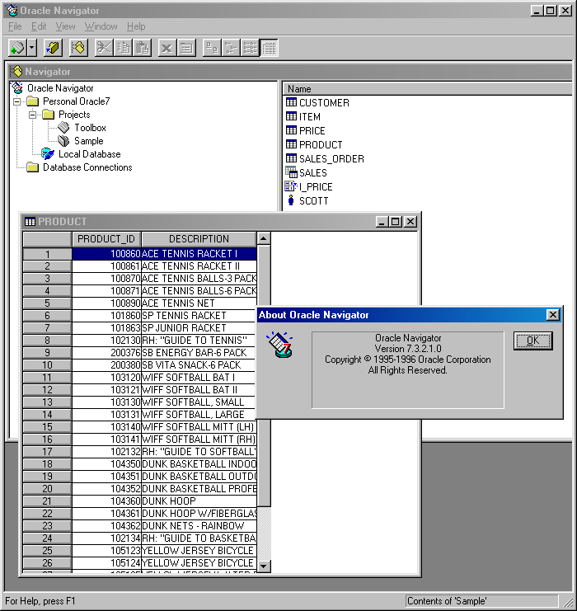Click the PRODUCT table icon in list
The image size is (577, 611).
[x=291, y=144]
